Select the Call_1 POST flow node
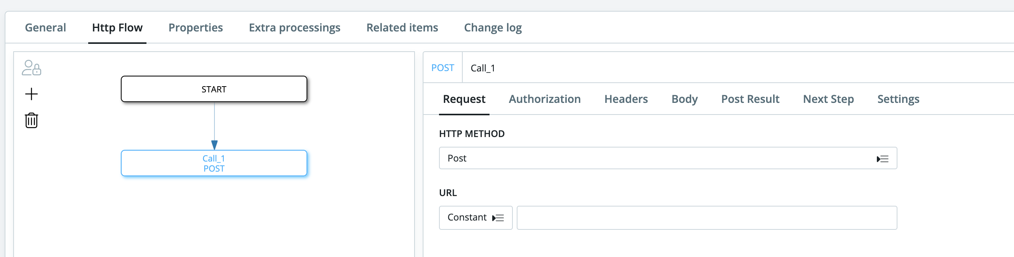1014x257 pixels. pyautogui.click(x=214, y=163)
